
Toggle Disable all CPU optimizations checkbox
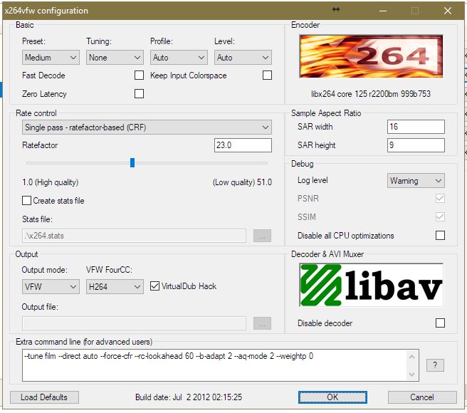click(440, 236)
